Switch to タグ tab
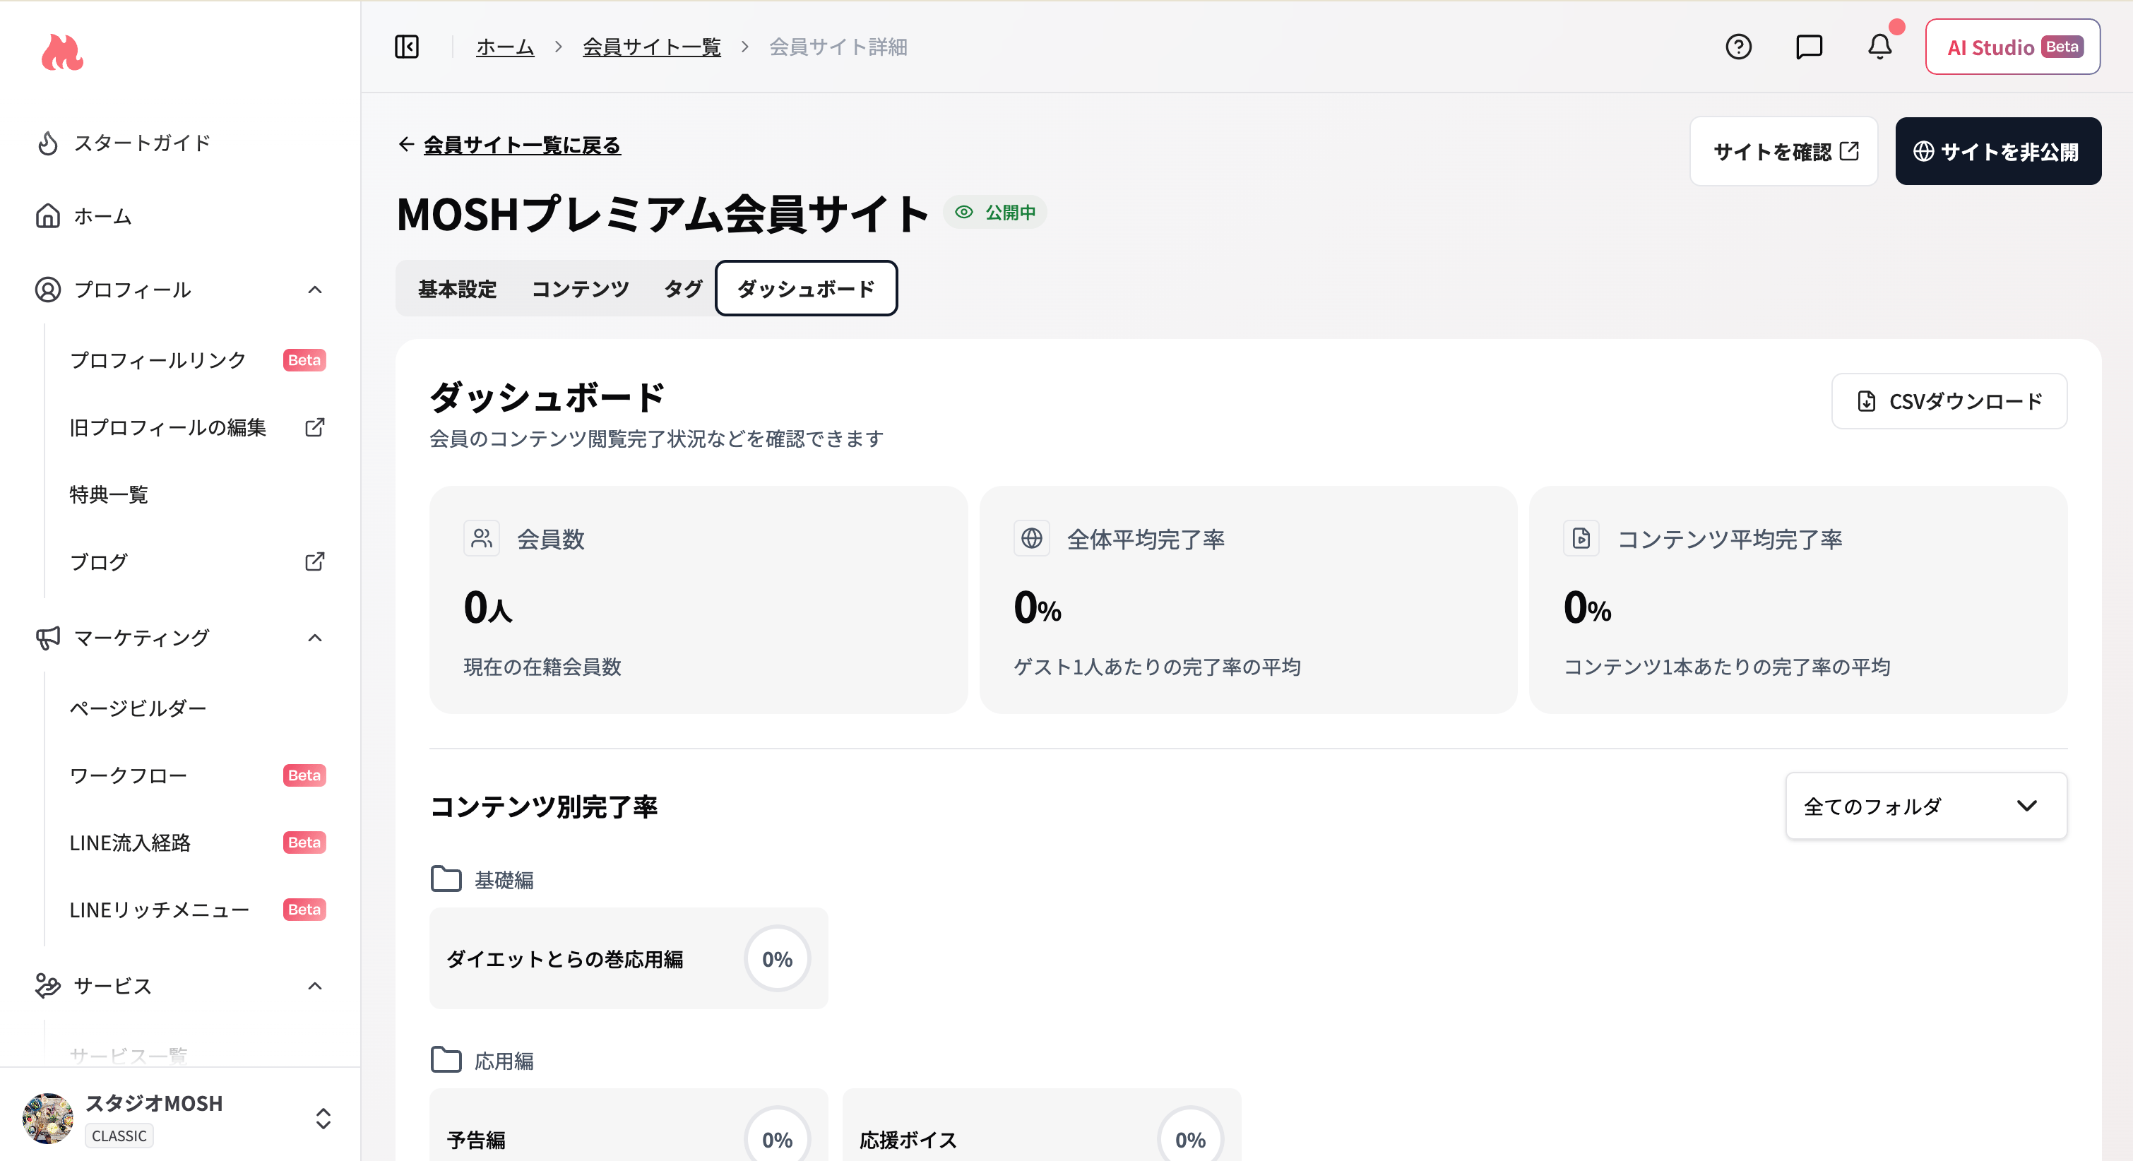Image resolution: width=2133 pixels, height=1161 pixels. [x=683, y=288]
